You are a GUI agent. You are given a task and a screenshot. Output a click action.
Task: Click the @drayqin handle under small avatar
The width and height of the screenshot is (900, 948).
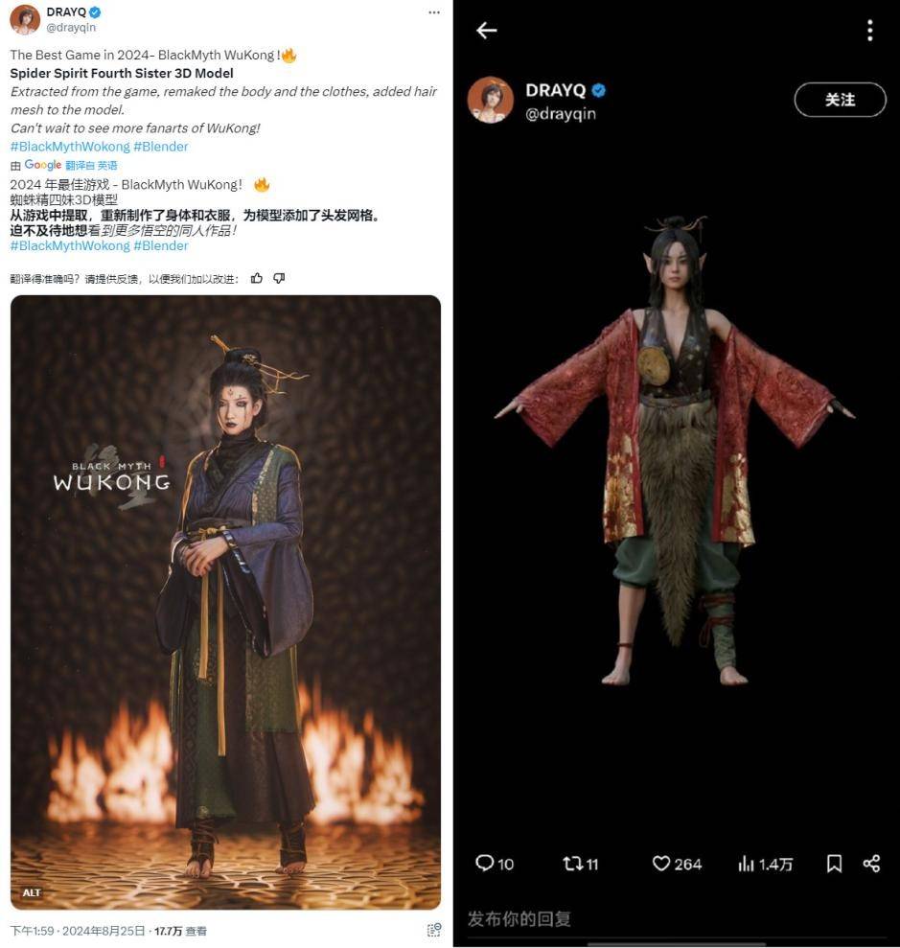(71, 27)
